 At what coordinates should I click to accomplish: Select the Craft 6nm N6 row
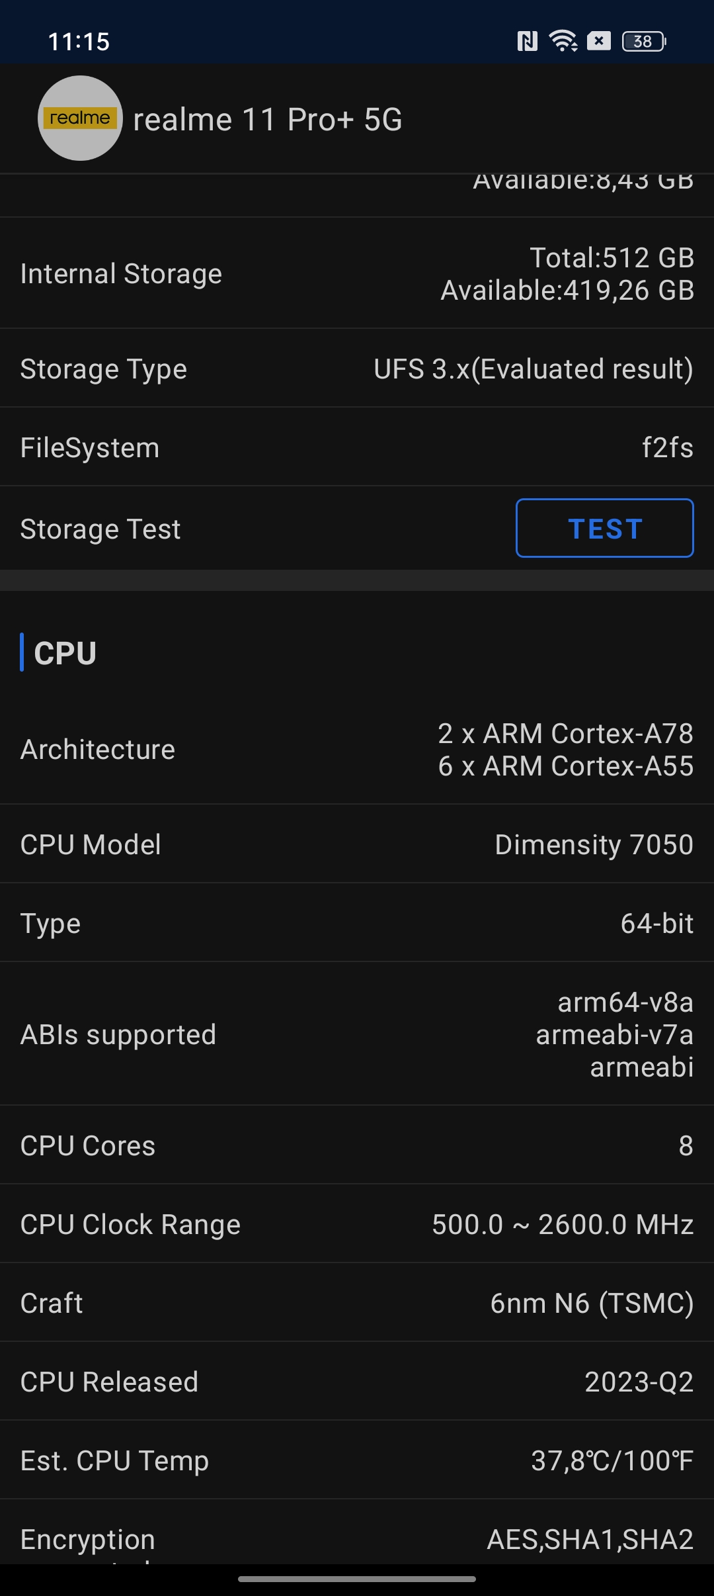(x=357, y=1303)
